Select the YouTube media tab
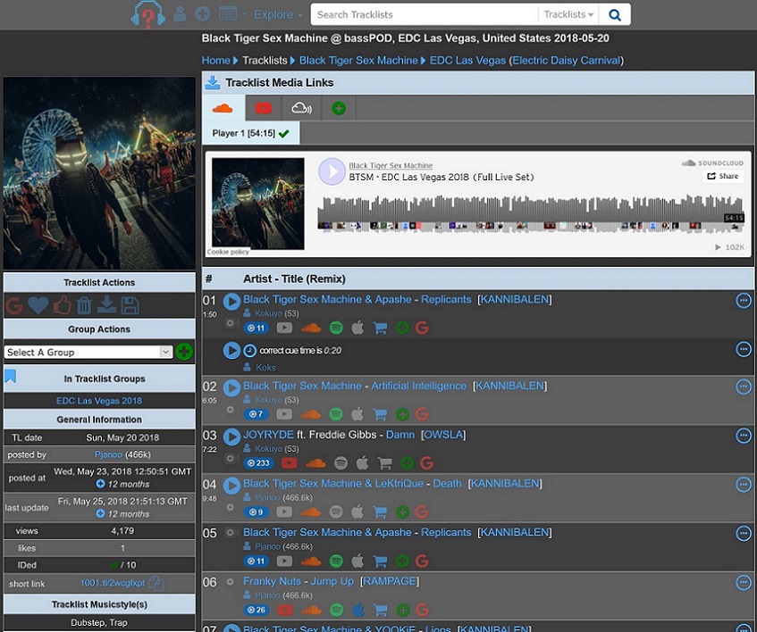The width and height of the screenshot is (757, 632). 264,108
